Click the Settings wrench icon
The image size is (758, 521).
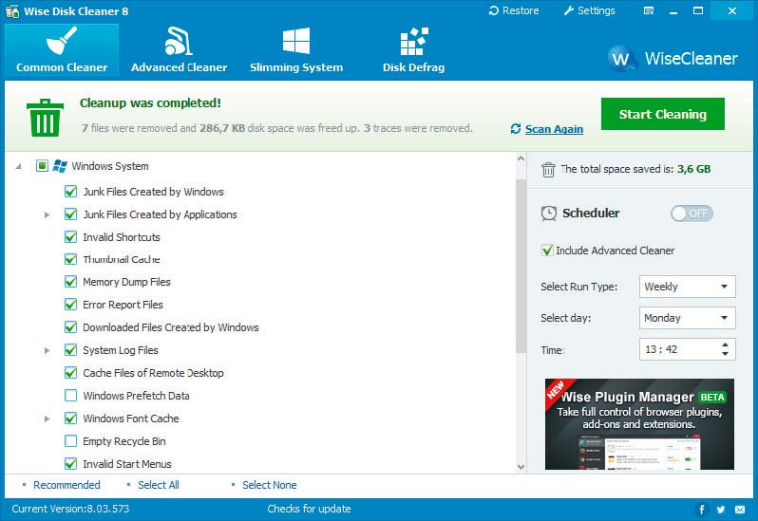[x=569, y=10]
